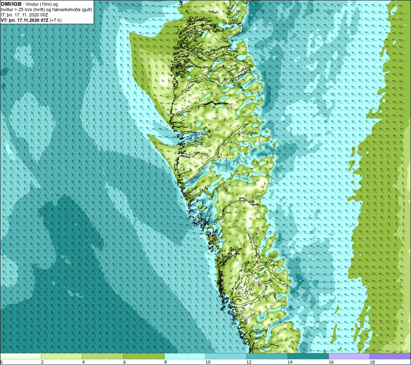Screen dimensions: 411x365
Task: Click the legend label '2'
Action: tap(42, 362)
